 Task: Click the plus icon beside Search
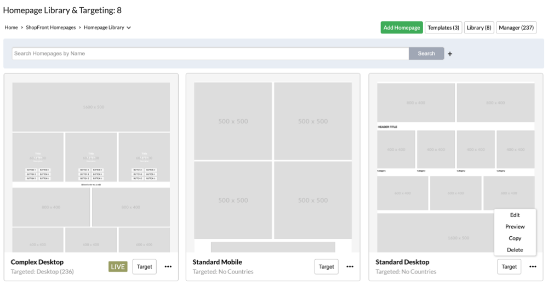(450, 54)
